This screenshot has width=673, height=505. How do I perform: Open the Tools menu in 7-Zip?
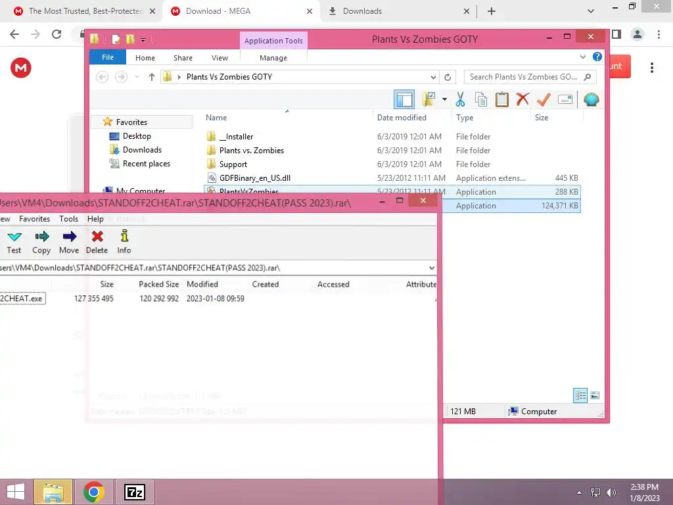pyautogui.click(x=68, y=218)
